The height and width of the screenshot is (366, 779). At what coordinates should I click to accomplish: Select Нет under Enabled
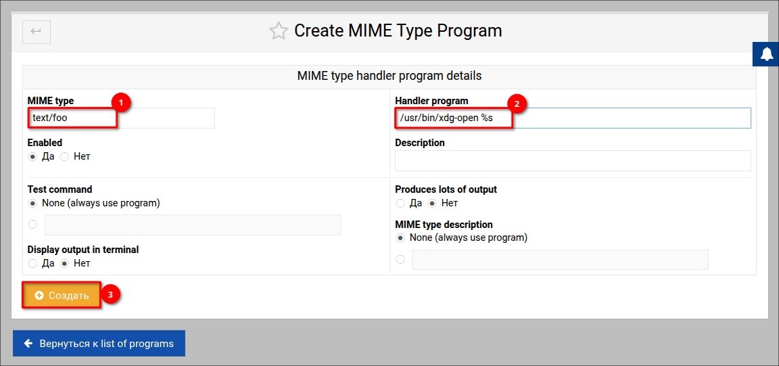(65, 156)
